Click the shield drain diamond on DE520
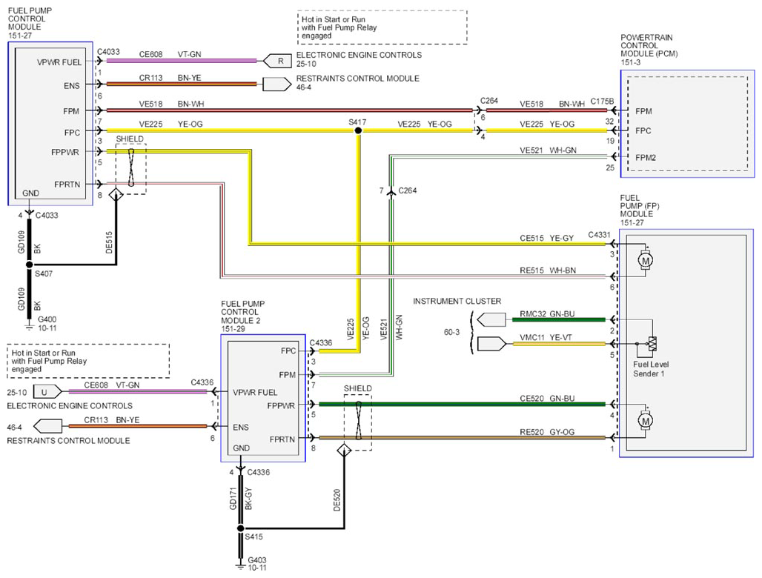762x578 pixels. coord(344,451)
